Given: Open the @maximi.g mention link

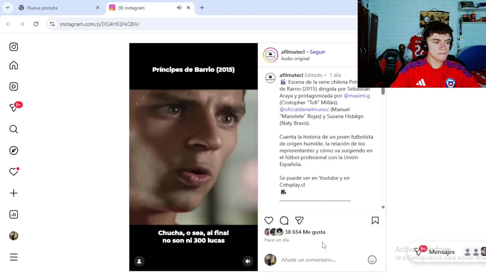Looking at the screenshot, I should tap(357, 96).
